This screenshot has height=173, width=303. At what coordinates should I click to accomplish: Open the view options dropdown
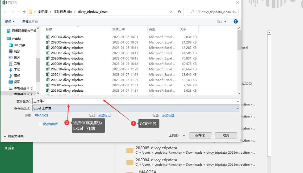coord(225,21)
